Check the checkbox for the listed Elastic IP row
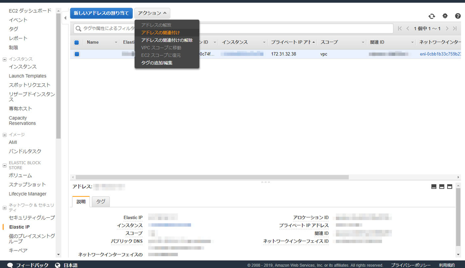This screenshot has width=465, height=268. click(77, 54)
